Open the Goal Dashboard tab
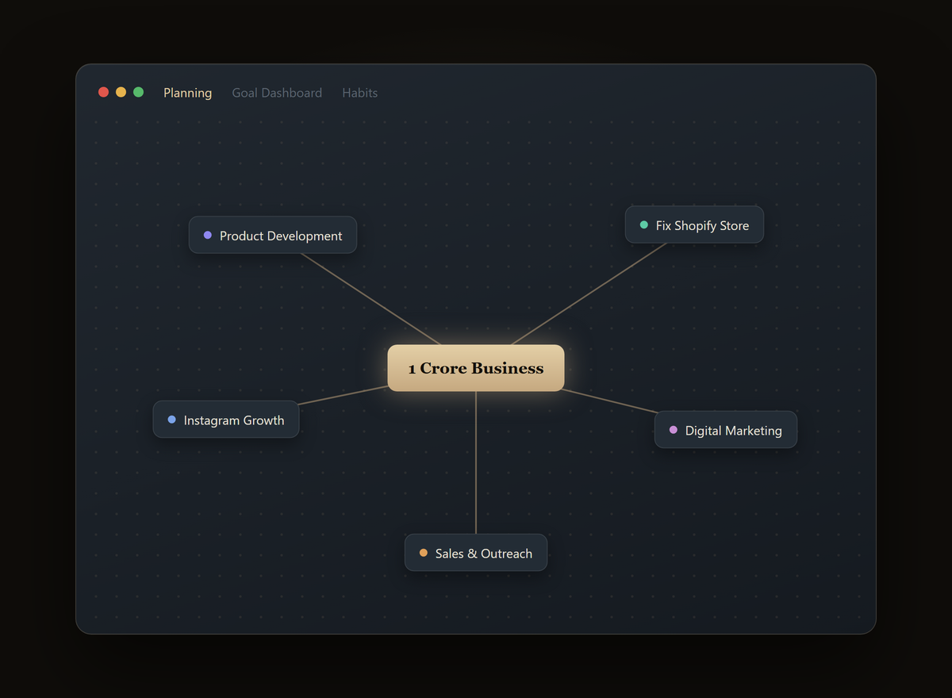This screenshot has height=698, width=952. pos(277,93)
